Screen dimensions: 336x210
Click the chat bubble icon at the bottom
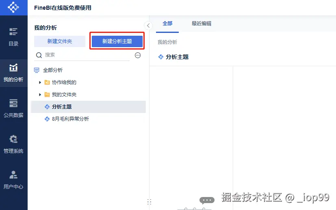coord(207,200)
